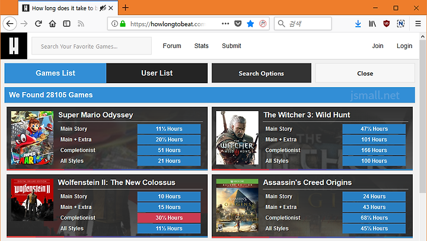Open Wolfenstein II: The New Colossus title
This screenshot has width=427, height=241.
coord(117,182)
